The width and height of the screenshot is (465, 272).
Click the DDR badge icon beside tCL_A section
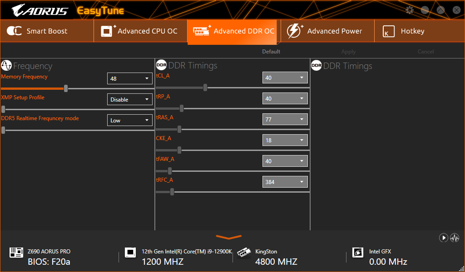click(161, 65)
